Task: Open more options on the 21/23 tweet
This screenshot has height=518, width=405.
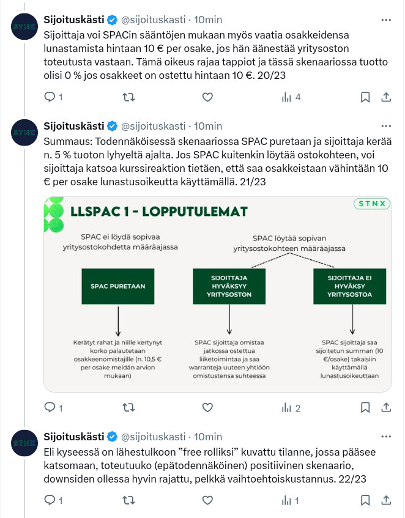Action: point(385,126)
